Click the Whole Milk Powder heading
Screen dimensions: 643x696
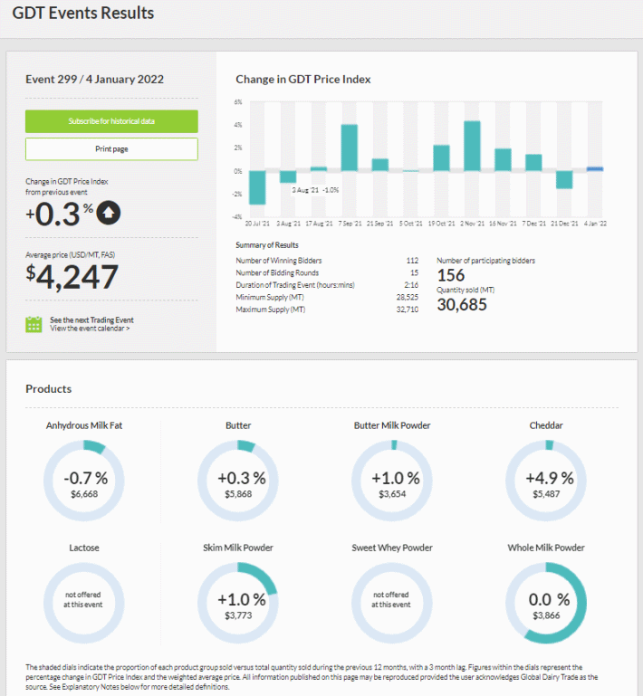coord(546,548)
